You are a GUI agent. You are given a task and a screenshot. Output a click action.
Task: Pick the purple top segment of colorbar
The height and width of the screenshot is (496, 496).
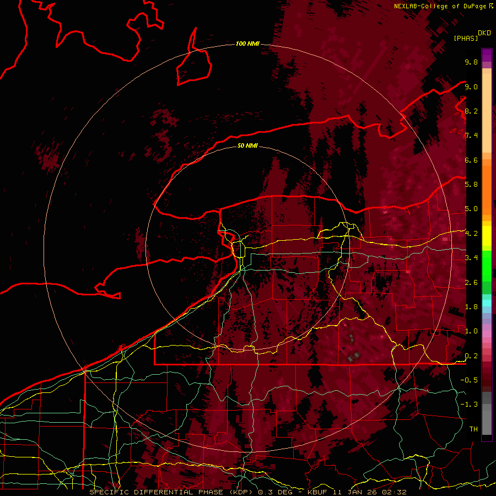point(487,55)
